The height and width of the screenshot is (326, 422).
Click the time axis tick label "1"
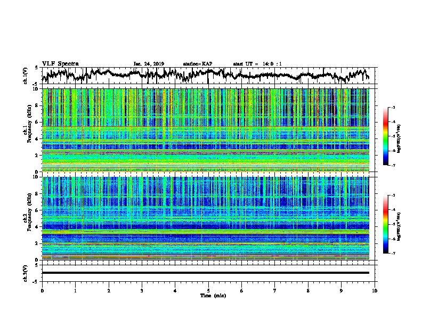(x=75, y=291)
